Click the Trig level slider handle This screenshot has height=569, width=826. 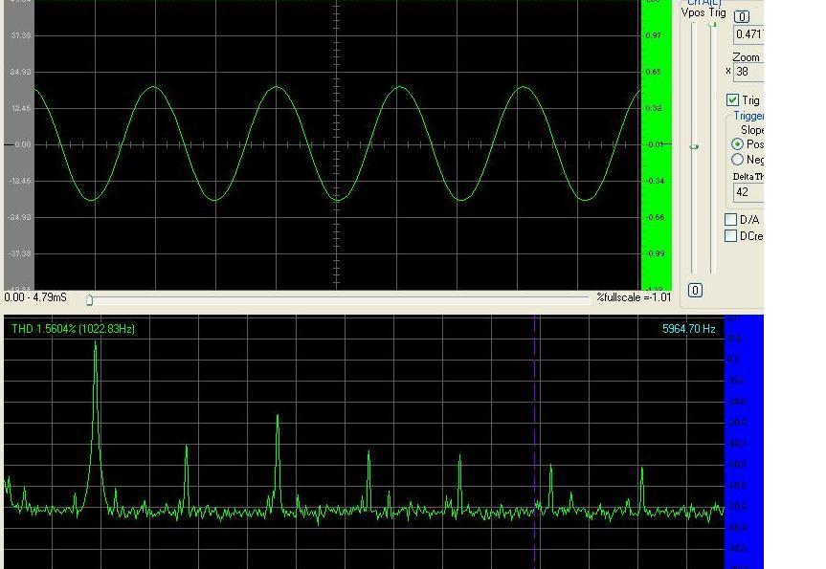point(712,25)
